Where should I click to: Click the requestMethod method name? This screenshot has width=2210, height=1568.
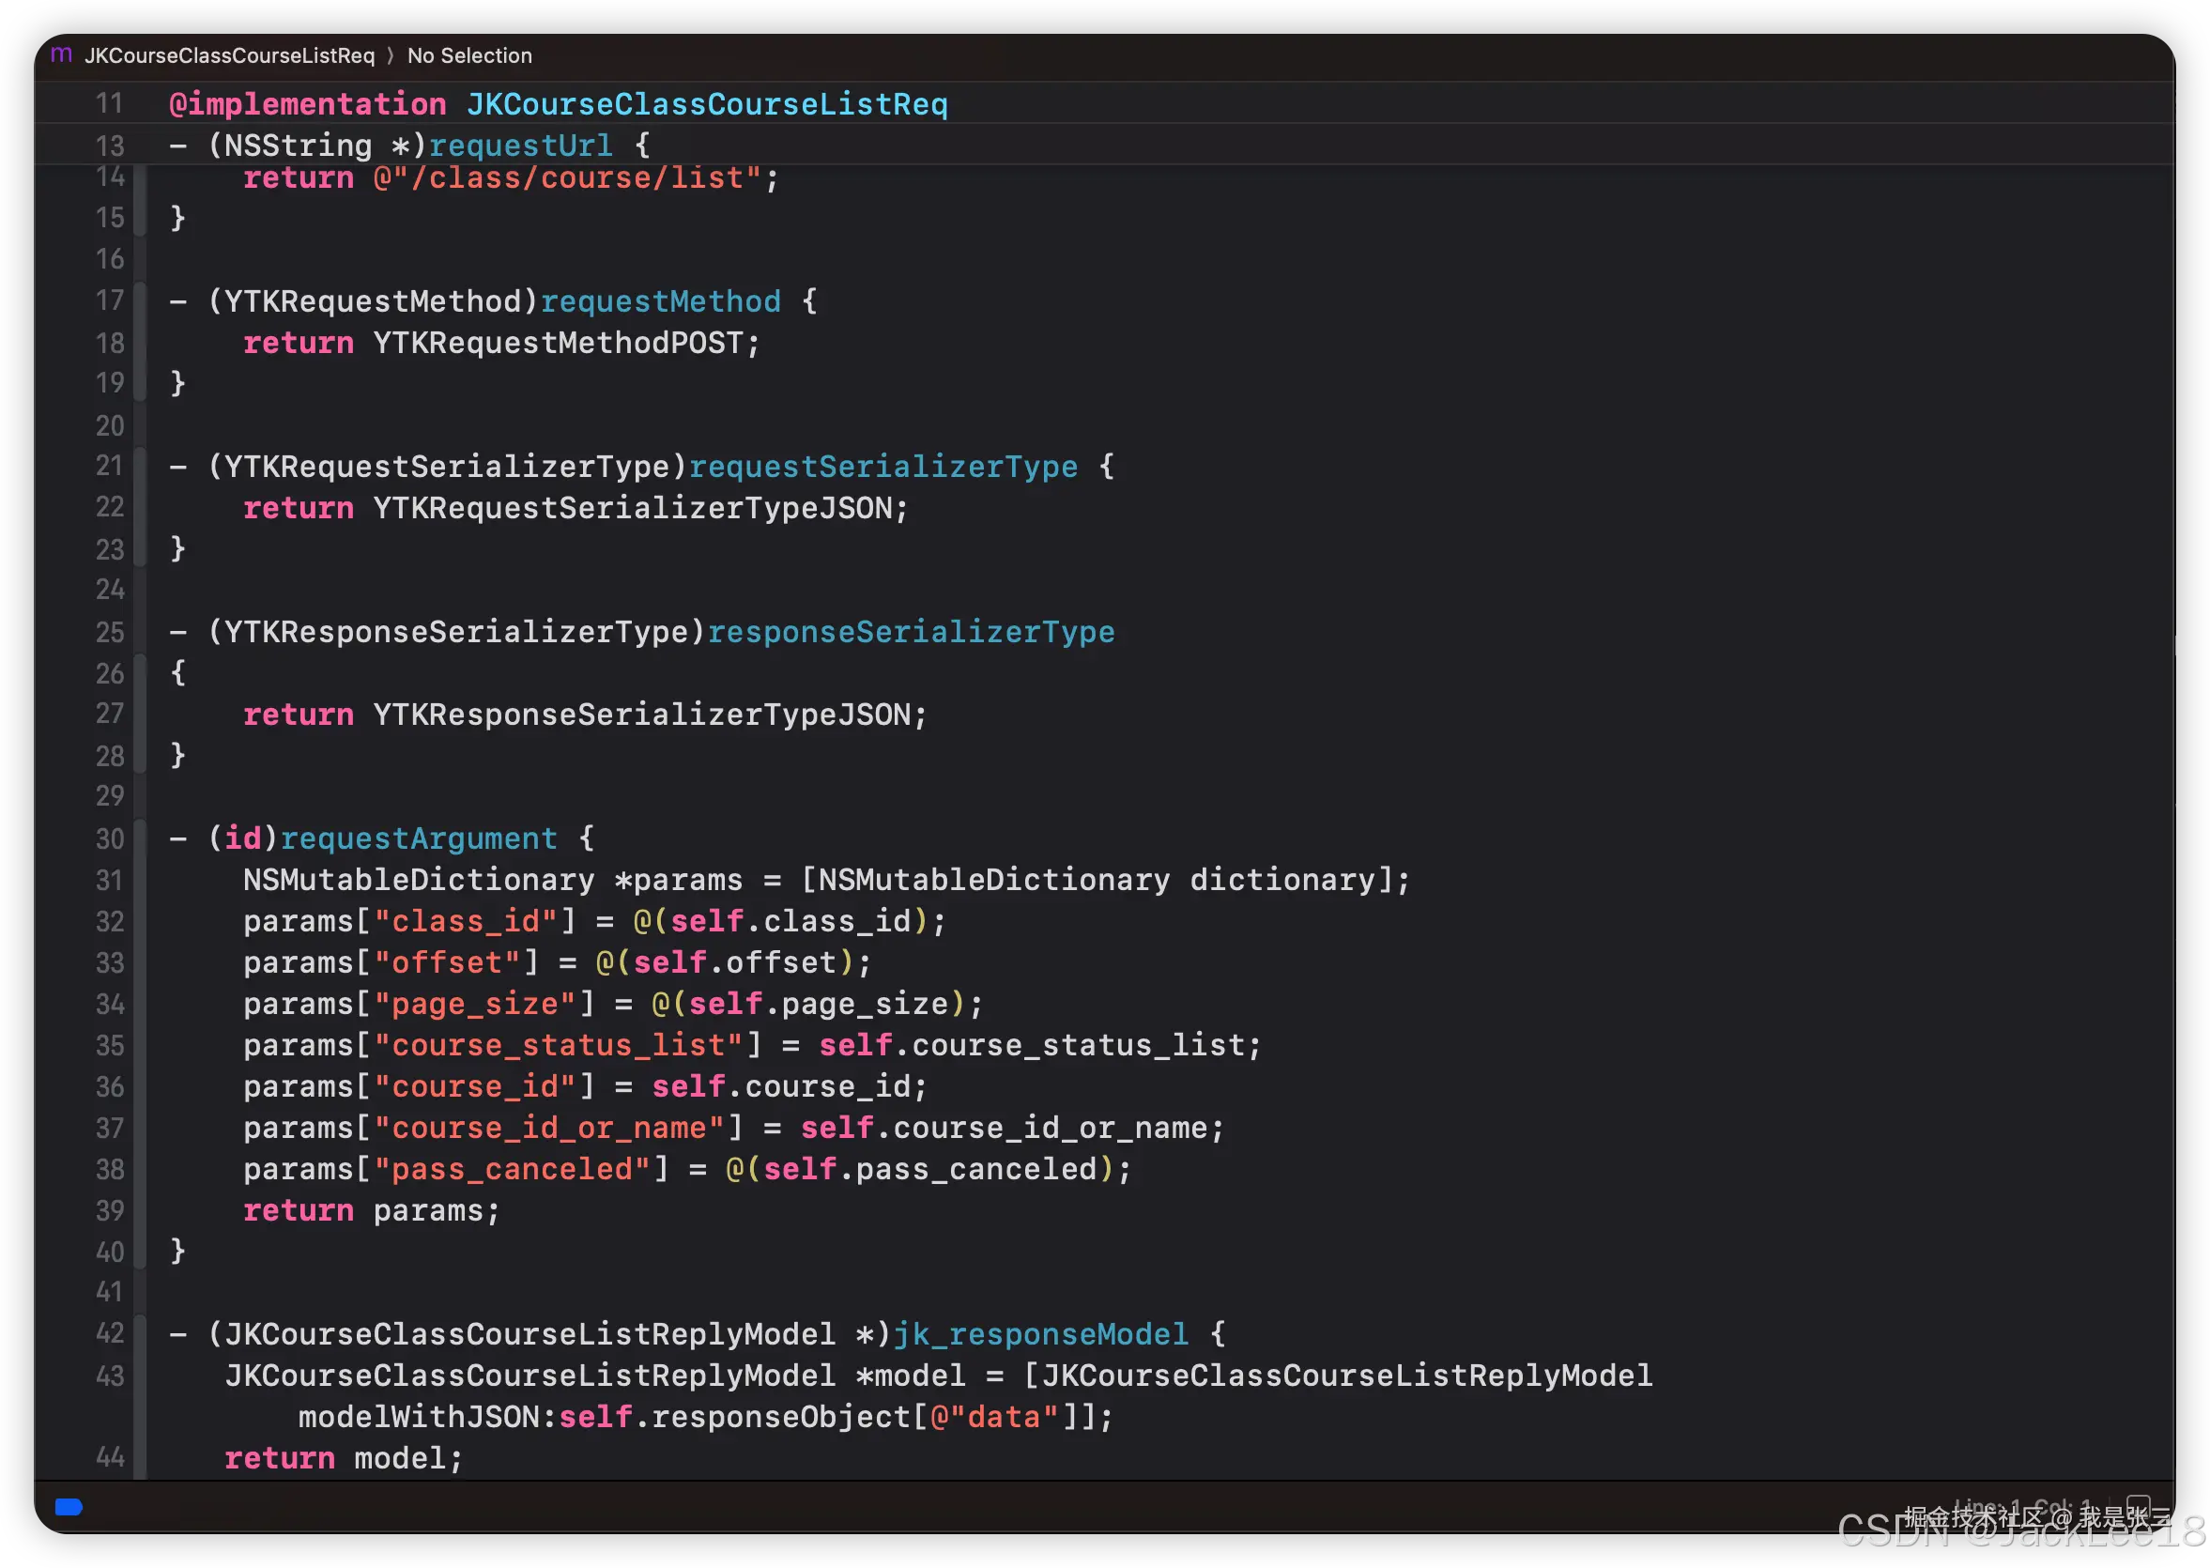pyautogui.click(x=660, y=301)
